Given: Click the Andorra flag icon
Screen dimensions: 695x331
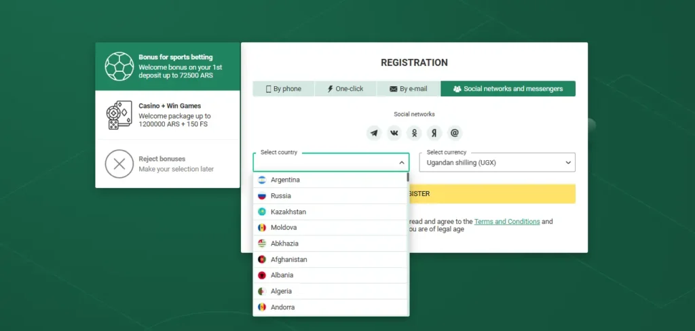Looking at the screenshot, I should tap(262, 307).
